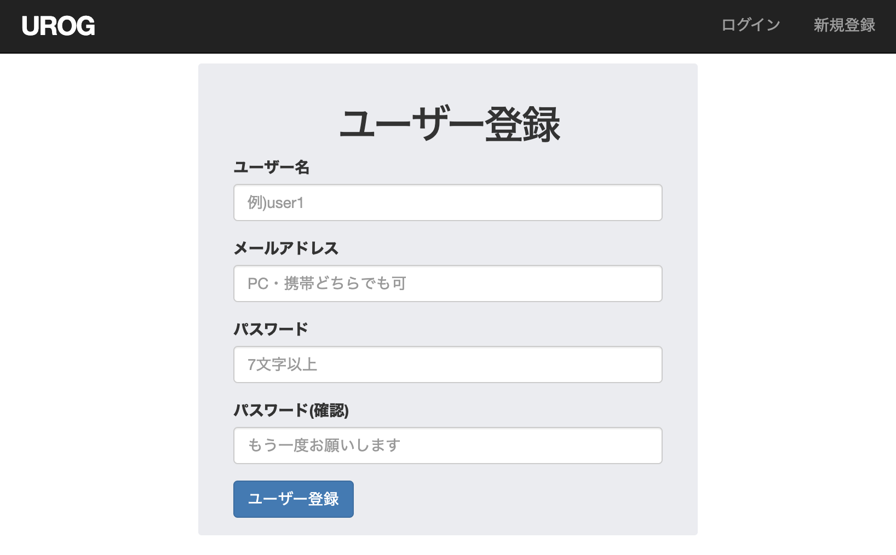
Task: Click the パスワード(確認) field label
Action: click(x=292, y=410)
